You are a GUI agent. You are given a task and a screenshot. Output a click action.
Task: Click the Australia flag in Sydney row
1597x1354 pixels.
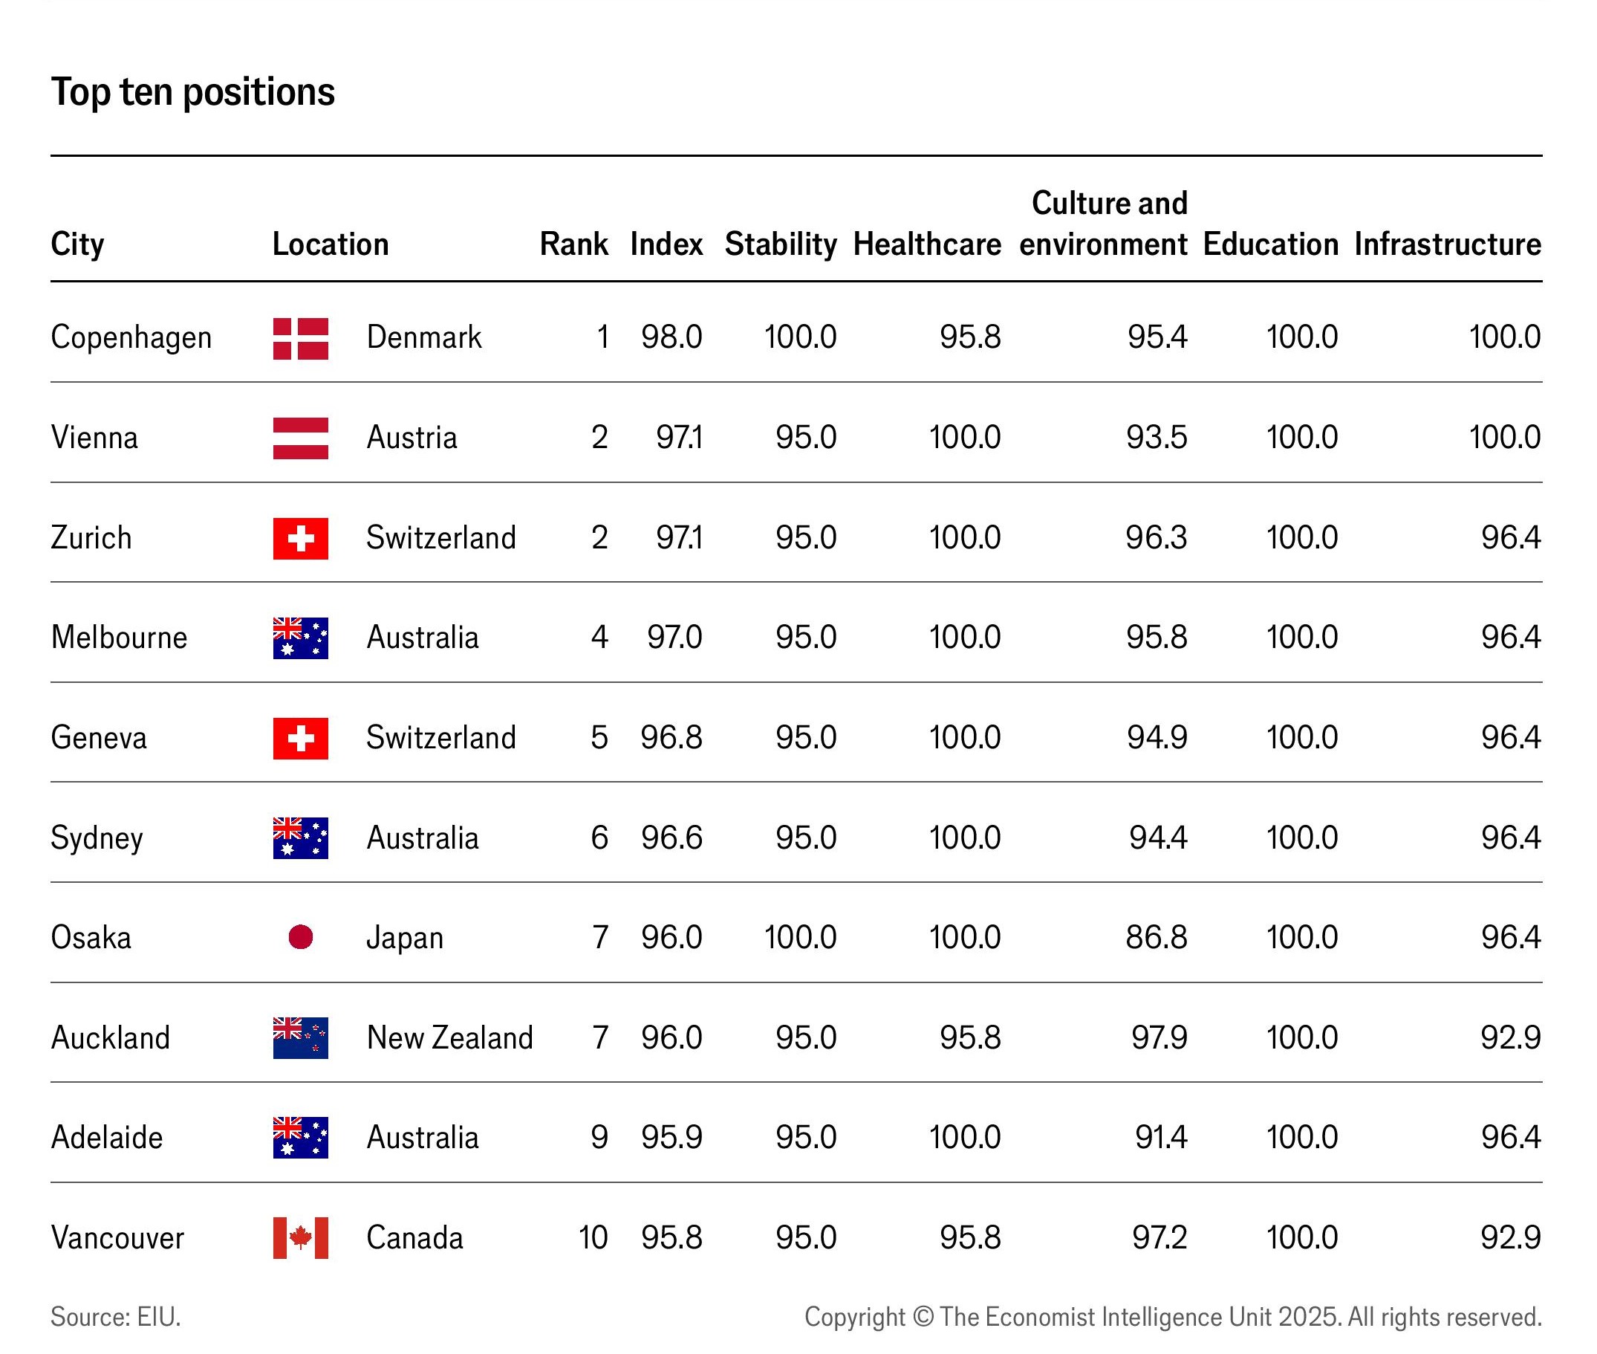coord(301,838)
